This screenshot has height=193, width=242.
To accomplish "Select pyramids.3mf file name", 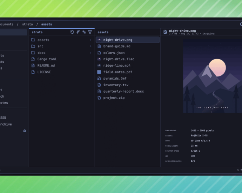I will (115, 79).
